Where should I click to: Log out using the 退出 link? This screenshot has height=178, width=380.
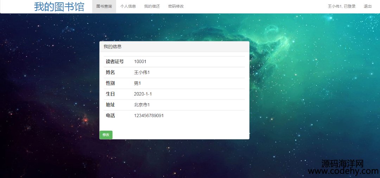(x=368, y=7)
